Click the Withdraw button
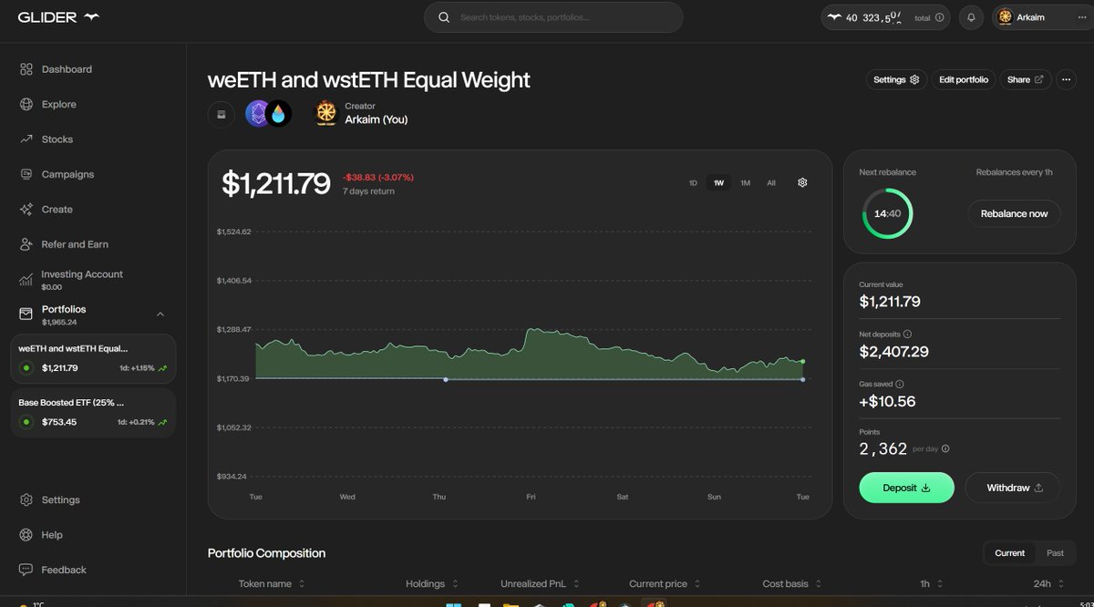Screen dimensions: 1094x607 1013,488
